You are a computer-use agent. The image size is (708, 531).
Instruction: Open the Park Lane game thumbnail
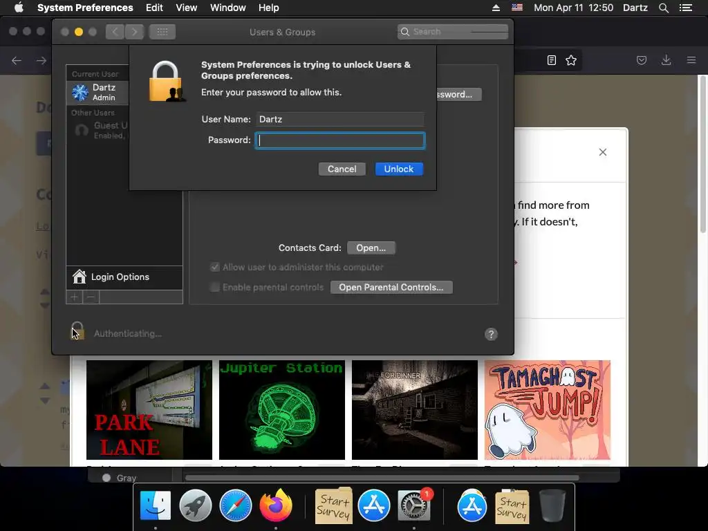(149, 410)
